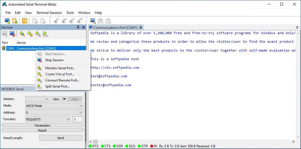This screenshot has width=301, height=149.
Task: Click greyed Start Session icon in Devices toolbar
Action: 4,34
